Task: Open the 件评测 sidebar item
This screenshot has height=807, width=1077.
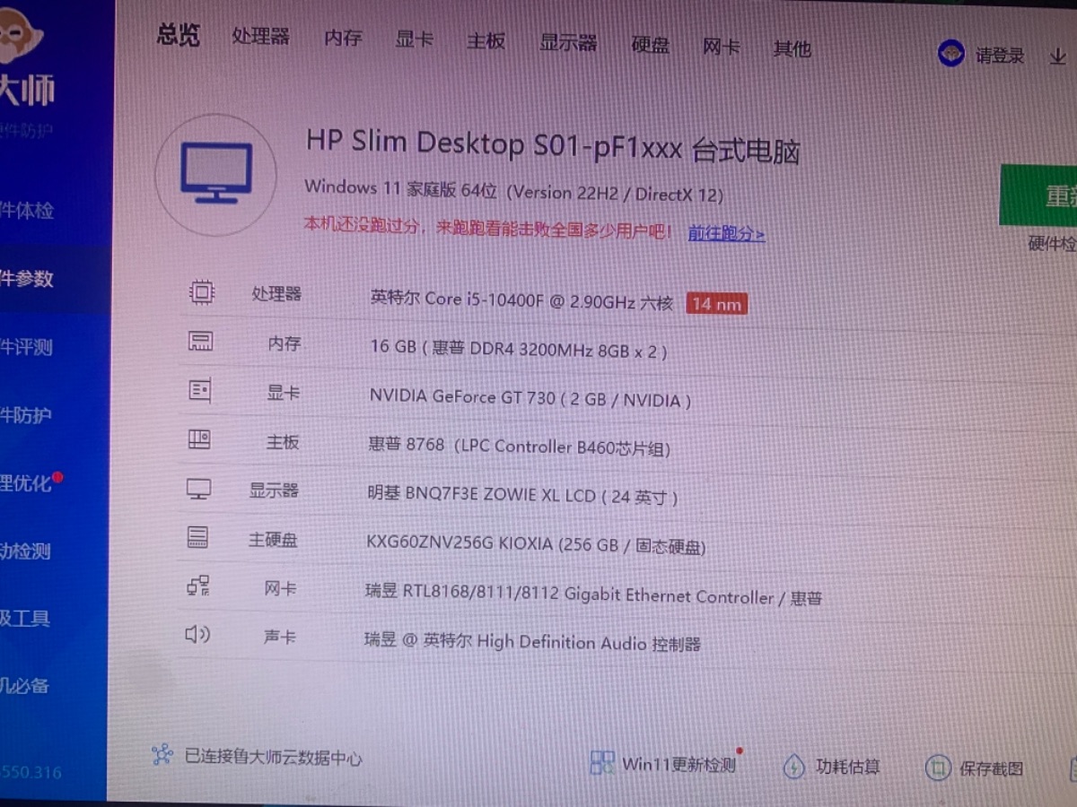Action: click(x=27, y=347)
